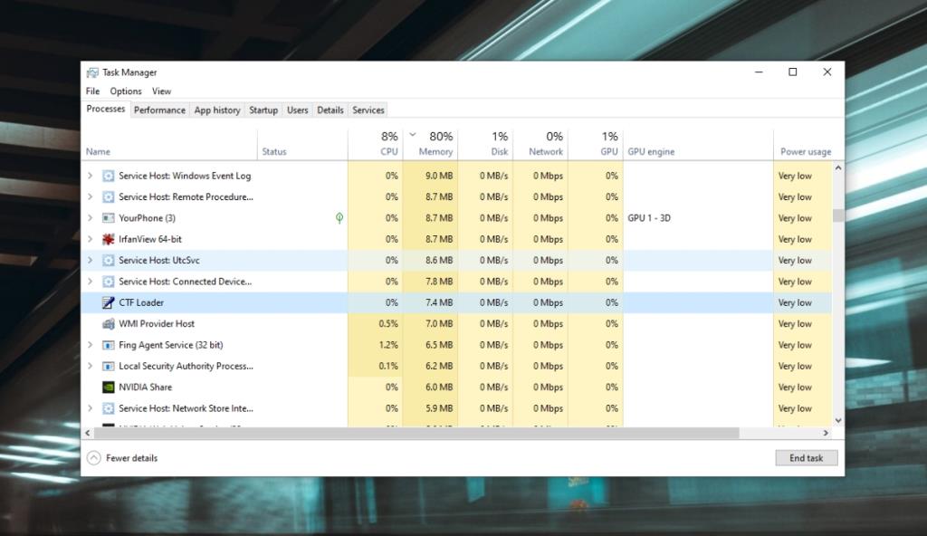
Task: Click the vertical scrollbar down arrow
Action: coord(838,420)
